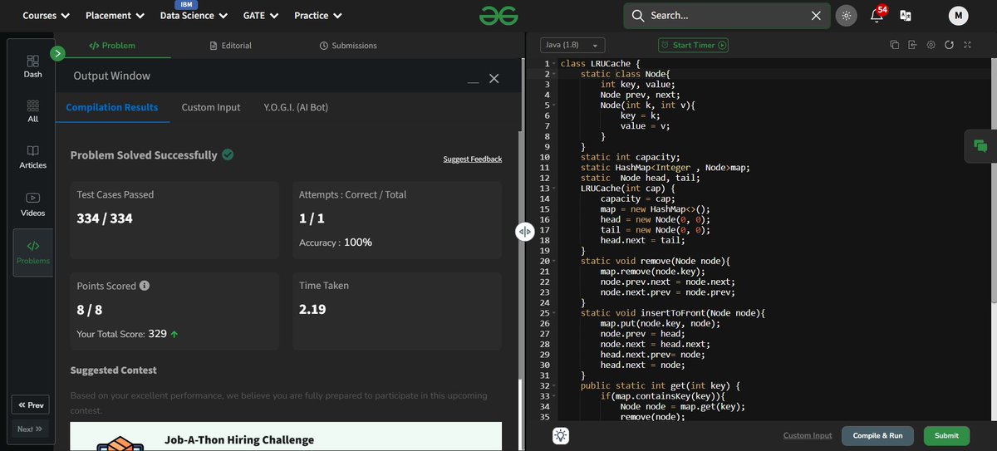The height and width of the screenshot is (451, 997).
Task: Go to Prev problem
Action: (x=30, y=405)
